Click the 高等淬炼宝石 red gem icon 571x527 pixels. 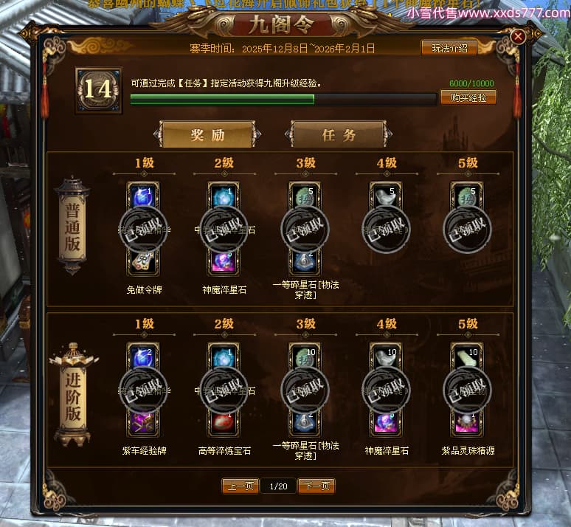tap(224, 423)
